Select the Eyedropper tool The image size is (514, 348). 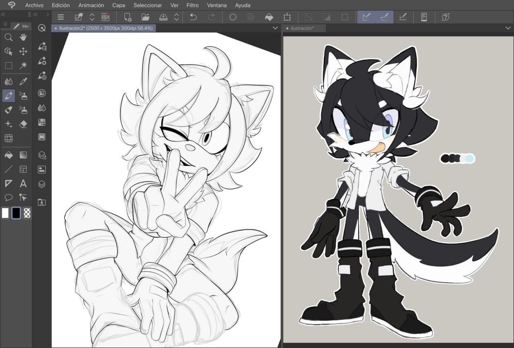point(23,81)
